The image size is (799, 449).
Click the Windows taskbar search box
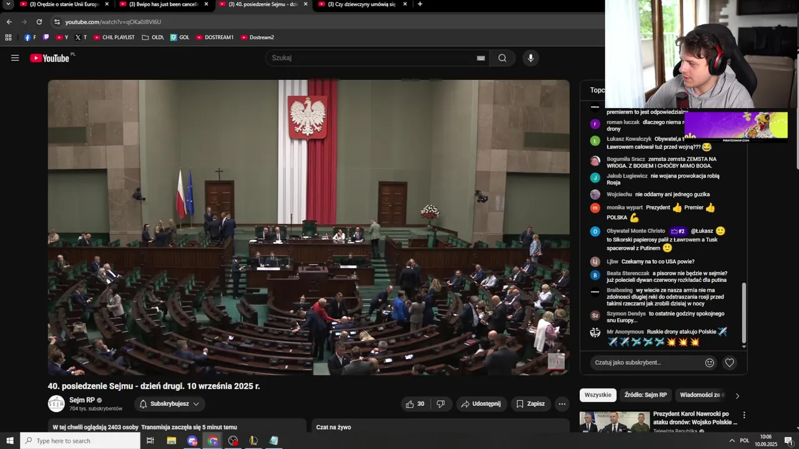[80, 441]
